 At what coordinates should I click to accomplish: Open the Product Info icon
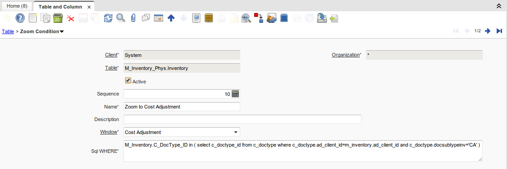click(284, 18)
